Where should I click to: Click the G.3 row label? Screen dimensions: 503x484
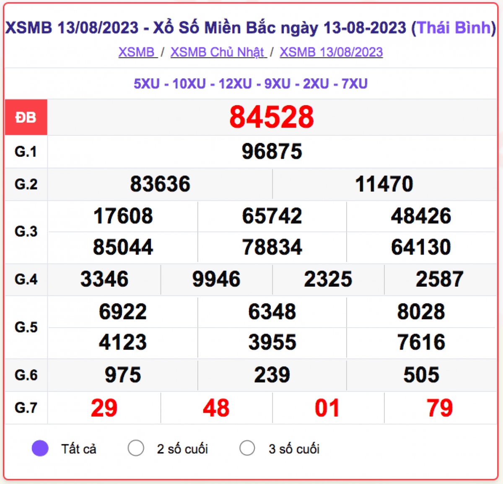26,231
